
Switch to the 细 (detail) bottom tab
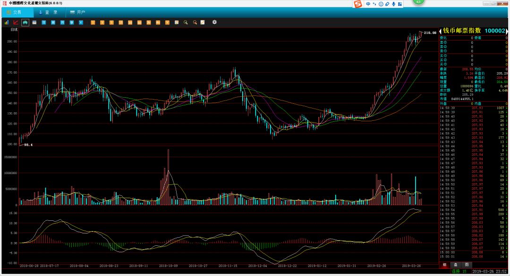(444, 265)
